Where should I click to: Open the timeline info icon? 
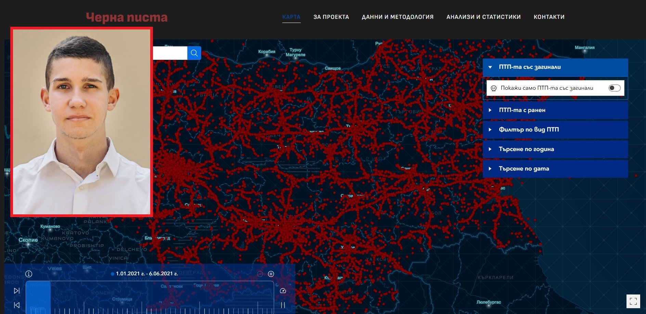tap(29, 274)
